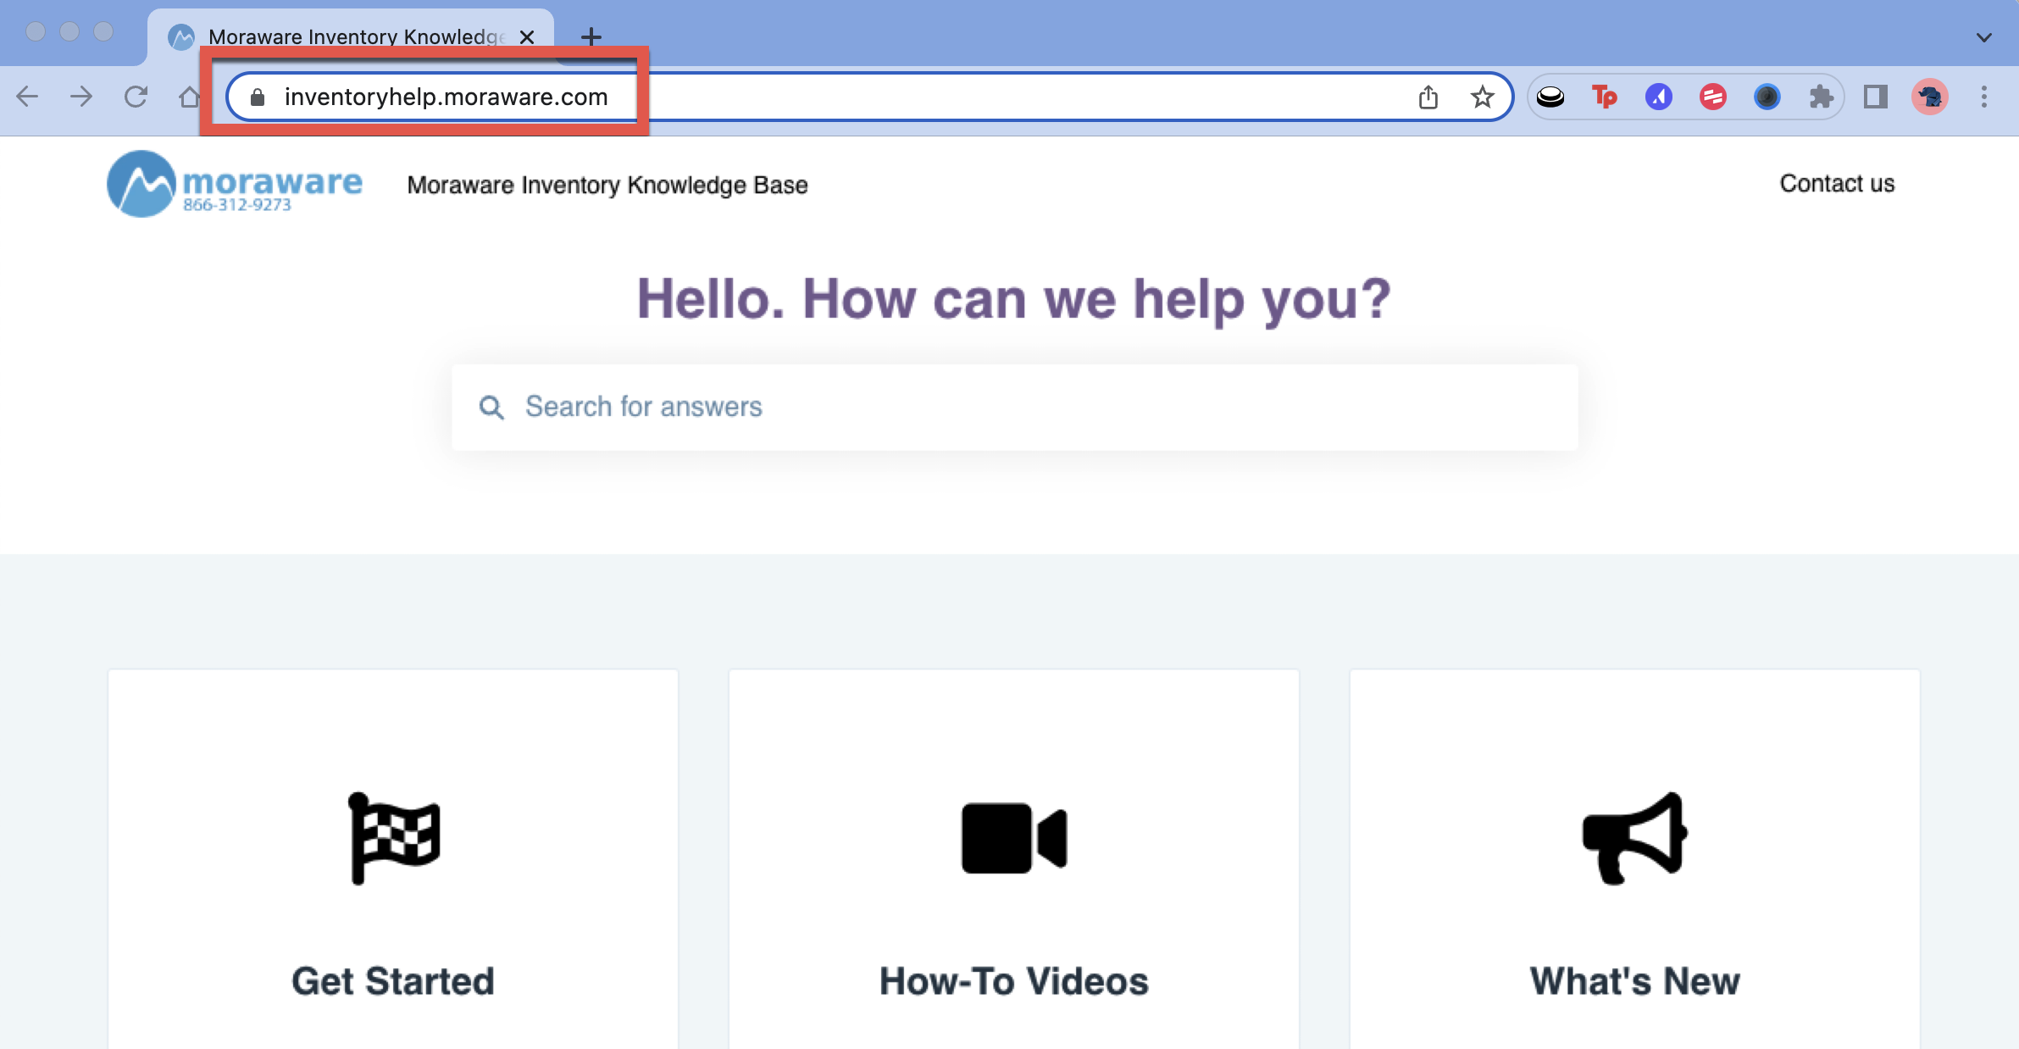Open the Contact us link
This screenshot has width=2019, height=1049.
click(1837, 184)
